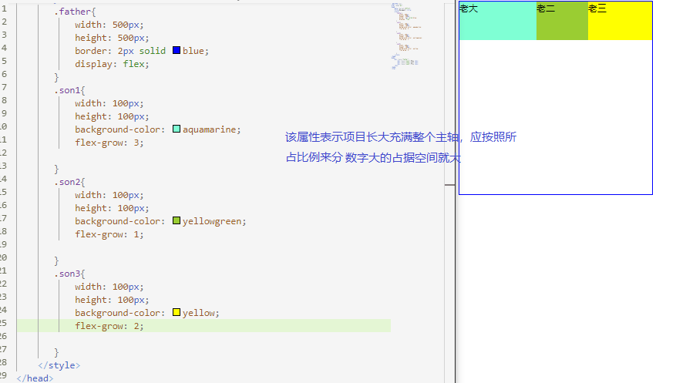Click the aquamarine box labeled 老大
Screen dimensions: 676x383
(x=497, y=21)
